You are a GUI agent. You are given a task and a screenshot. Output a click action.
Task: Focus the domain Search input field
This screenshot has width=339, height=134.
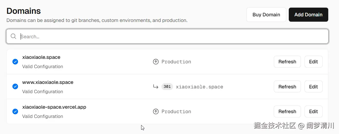click(169, 37)
